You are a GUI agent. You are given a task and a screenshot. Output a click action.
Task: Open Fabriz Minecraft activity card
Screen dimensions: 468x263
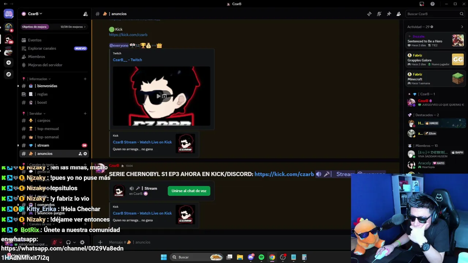[x=435, y=79]
